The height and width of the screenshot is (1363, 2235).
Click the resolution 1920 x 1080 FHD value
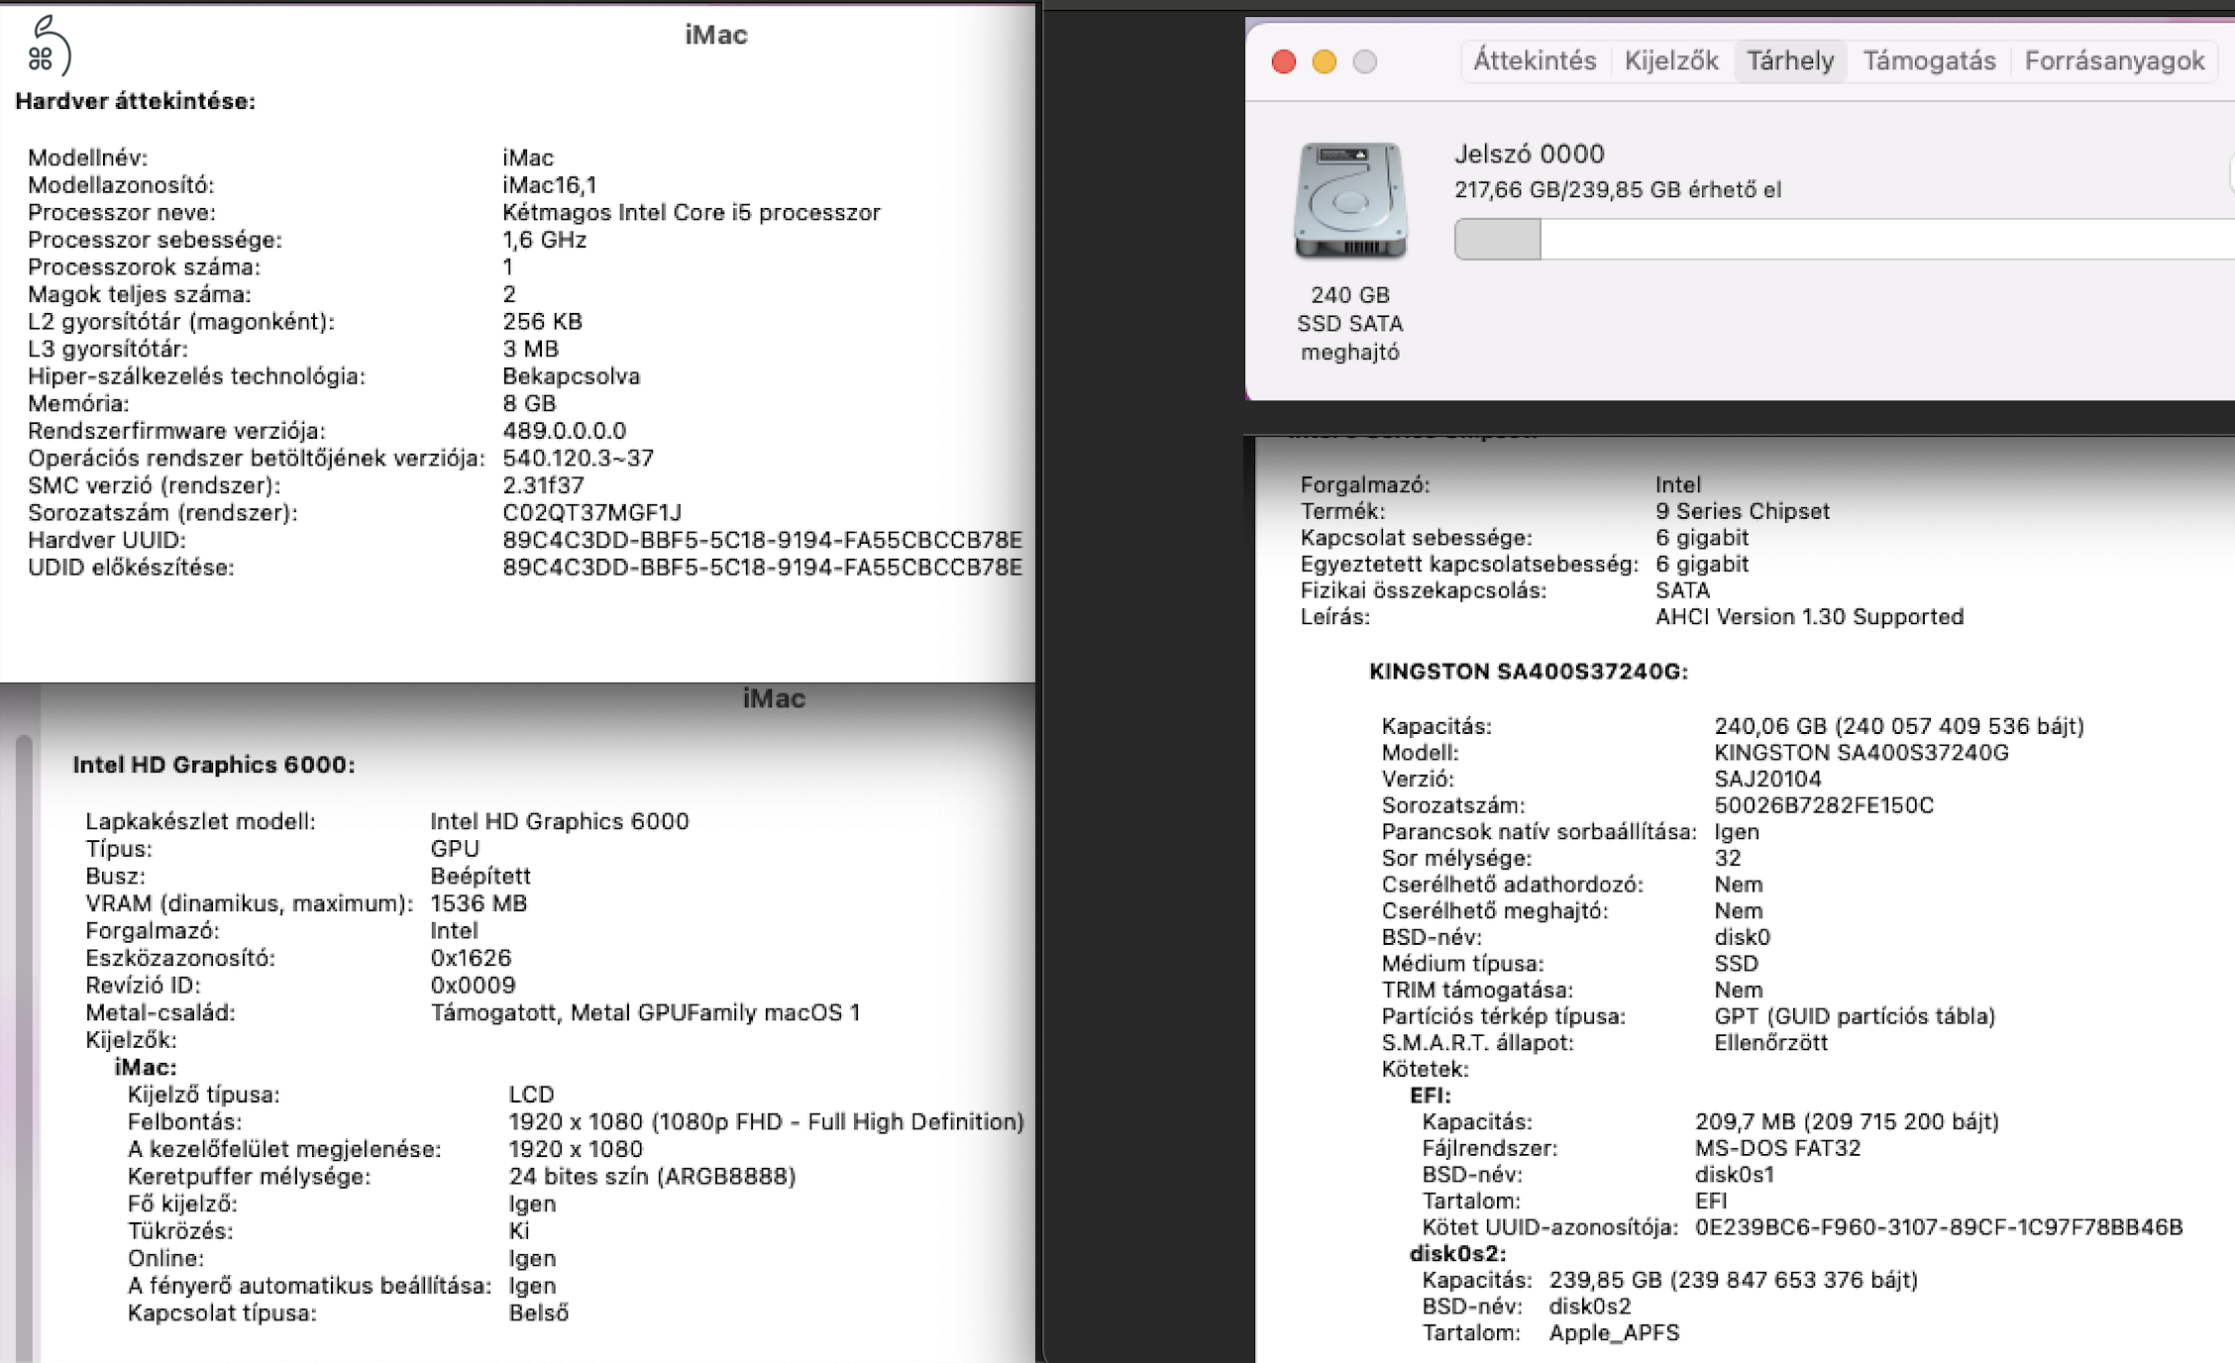tap(766, 1121)
